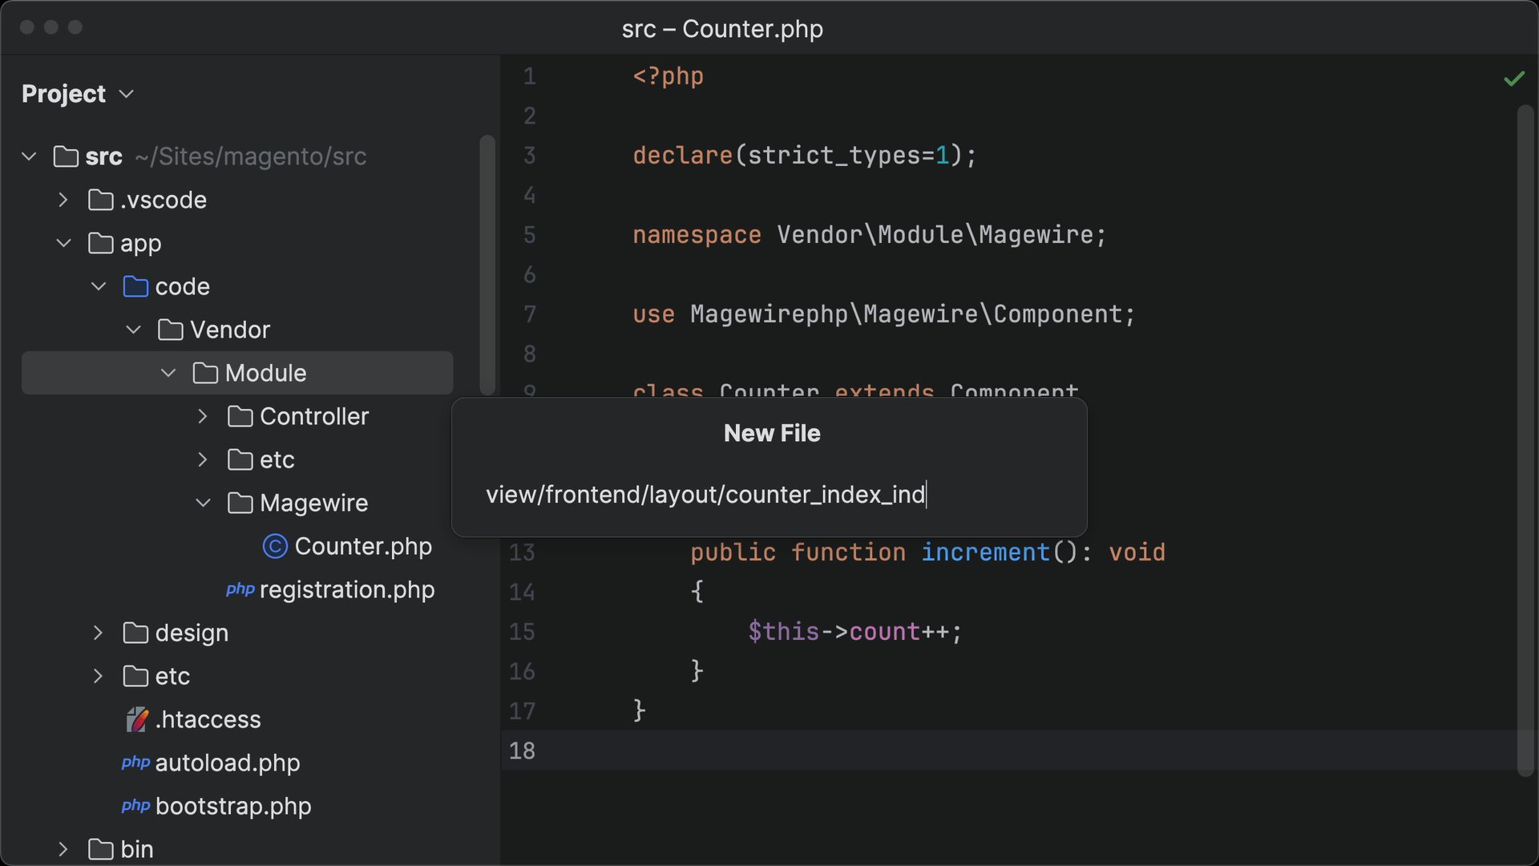Click '$this' variable on line 15
This screenshot has width=1539, height=866.
(x=783, y=632)
